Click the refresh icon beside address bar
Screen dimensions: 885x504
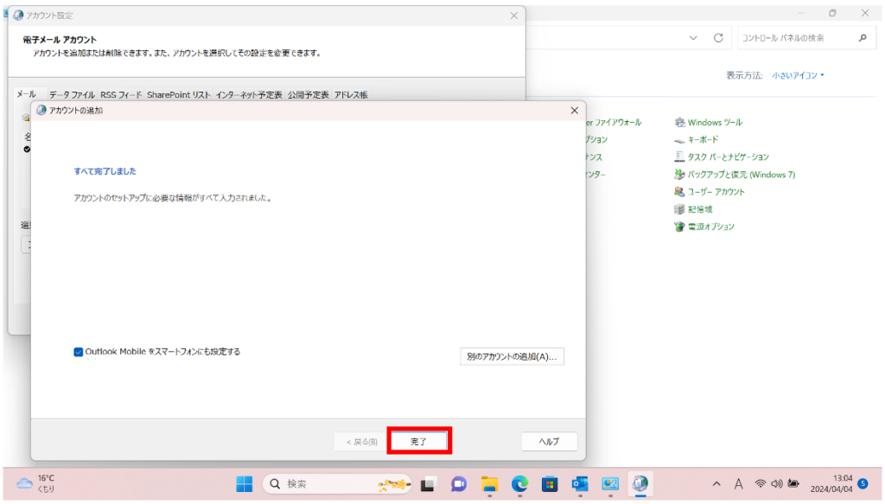point(717,38)
